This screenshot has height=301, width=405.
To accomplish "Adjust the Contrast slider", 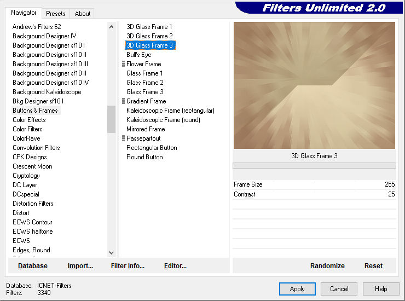I will coord(314,194).
